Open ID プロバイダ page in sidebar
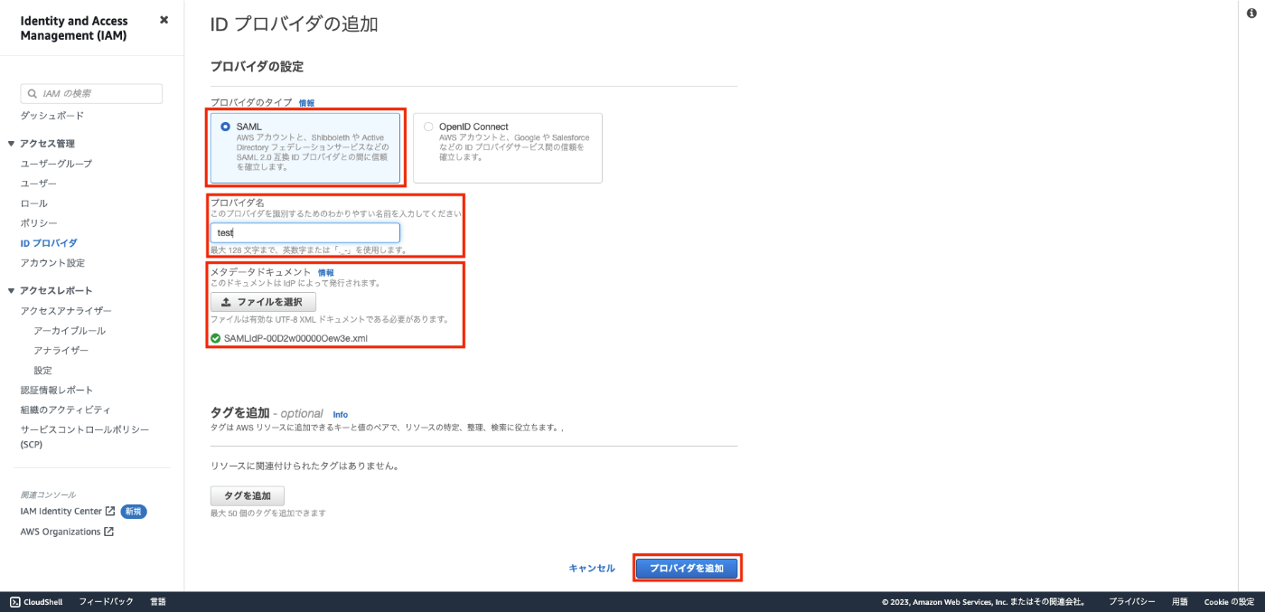The image size is (1265, 612). pyautogui.click(x=49, y=243)
